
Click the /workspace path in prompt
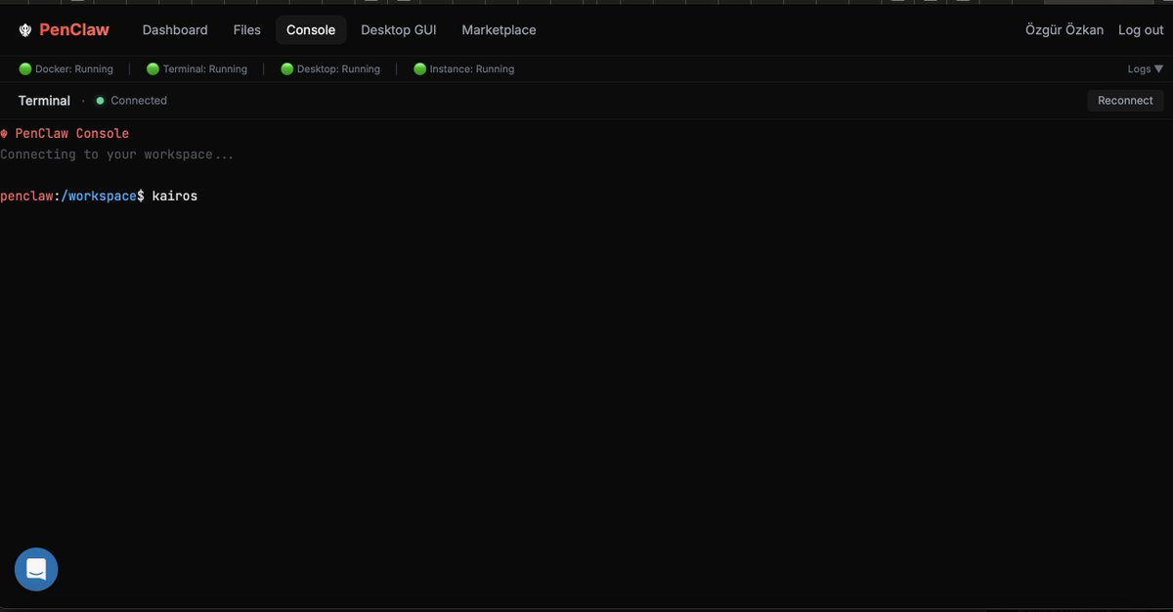[x=99, y=197]
